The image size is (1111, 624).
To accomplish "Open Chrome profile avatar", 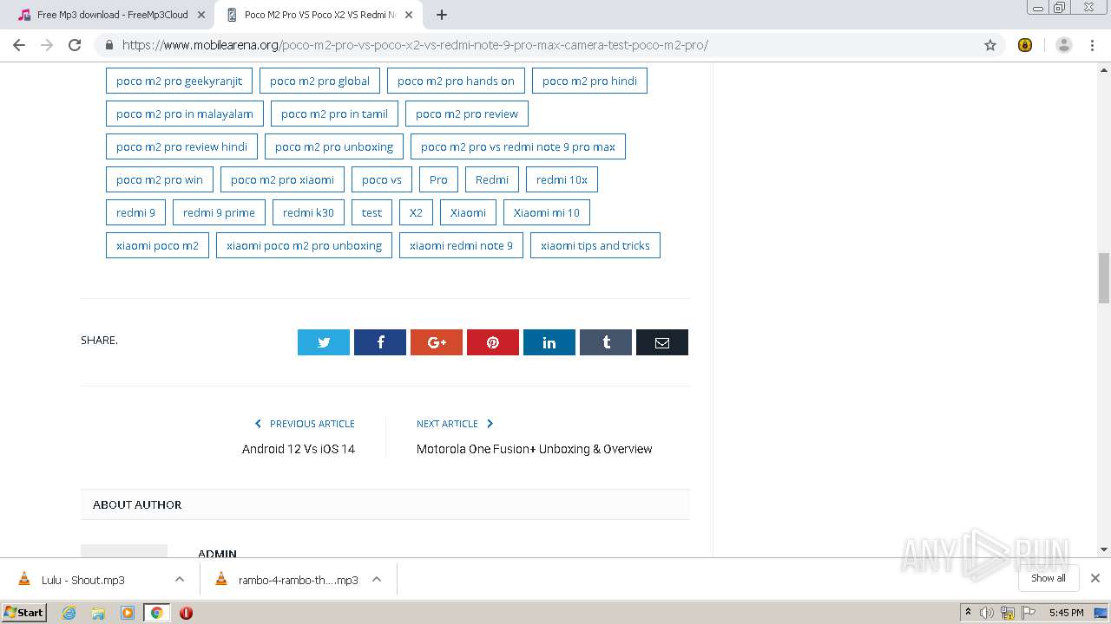I will 1064,45.
